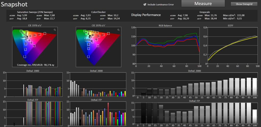Click the Measure button
The height and width of the screenshot is (127, 261).
[203, 4]
